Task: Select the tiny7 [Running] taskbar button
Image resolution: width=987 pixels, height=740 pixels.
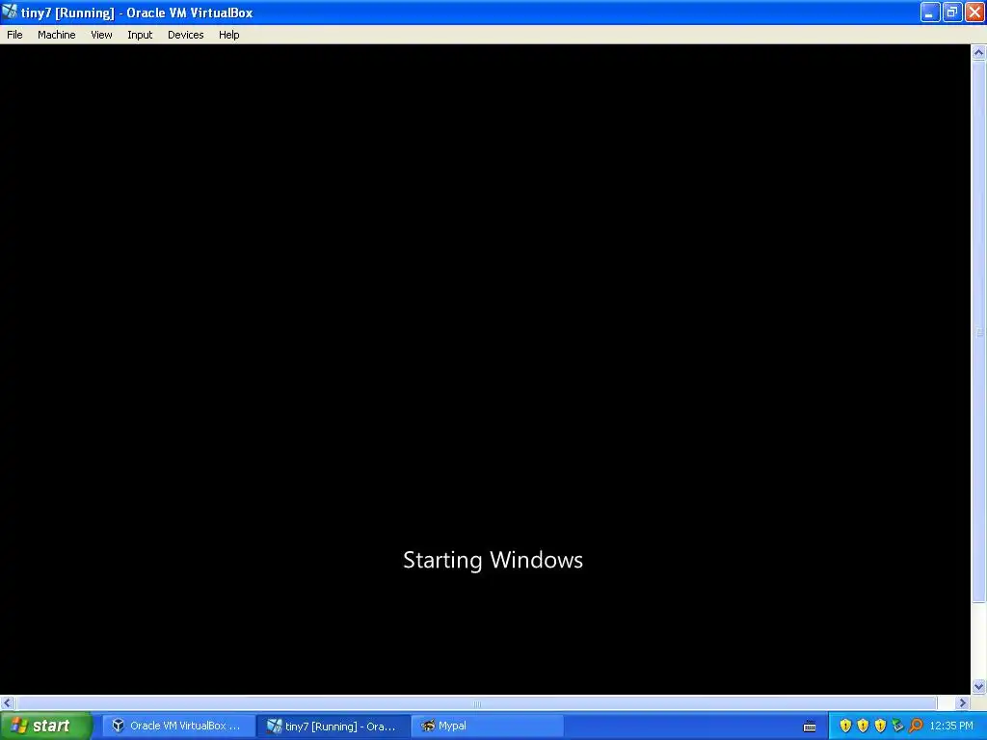Action: click(x=333, y=727)
